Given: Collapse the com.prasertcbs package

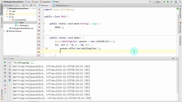Looking at the screenshot, I should 10,20.
